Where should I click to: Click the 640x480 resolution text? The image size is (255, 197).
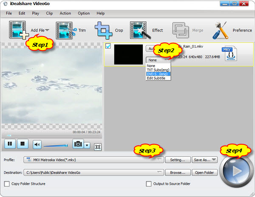[x=195, y=57]
